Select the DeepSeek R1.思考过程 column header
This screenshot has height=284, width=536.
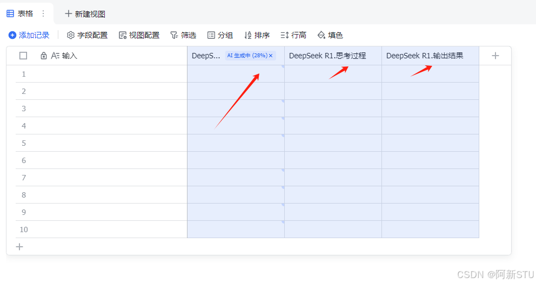333,56
